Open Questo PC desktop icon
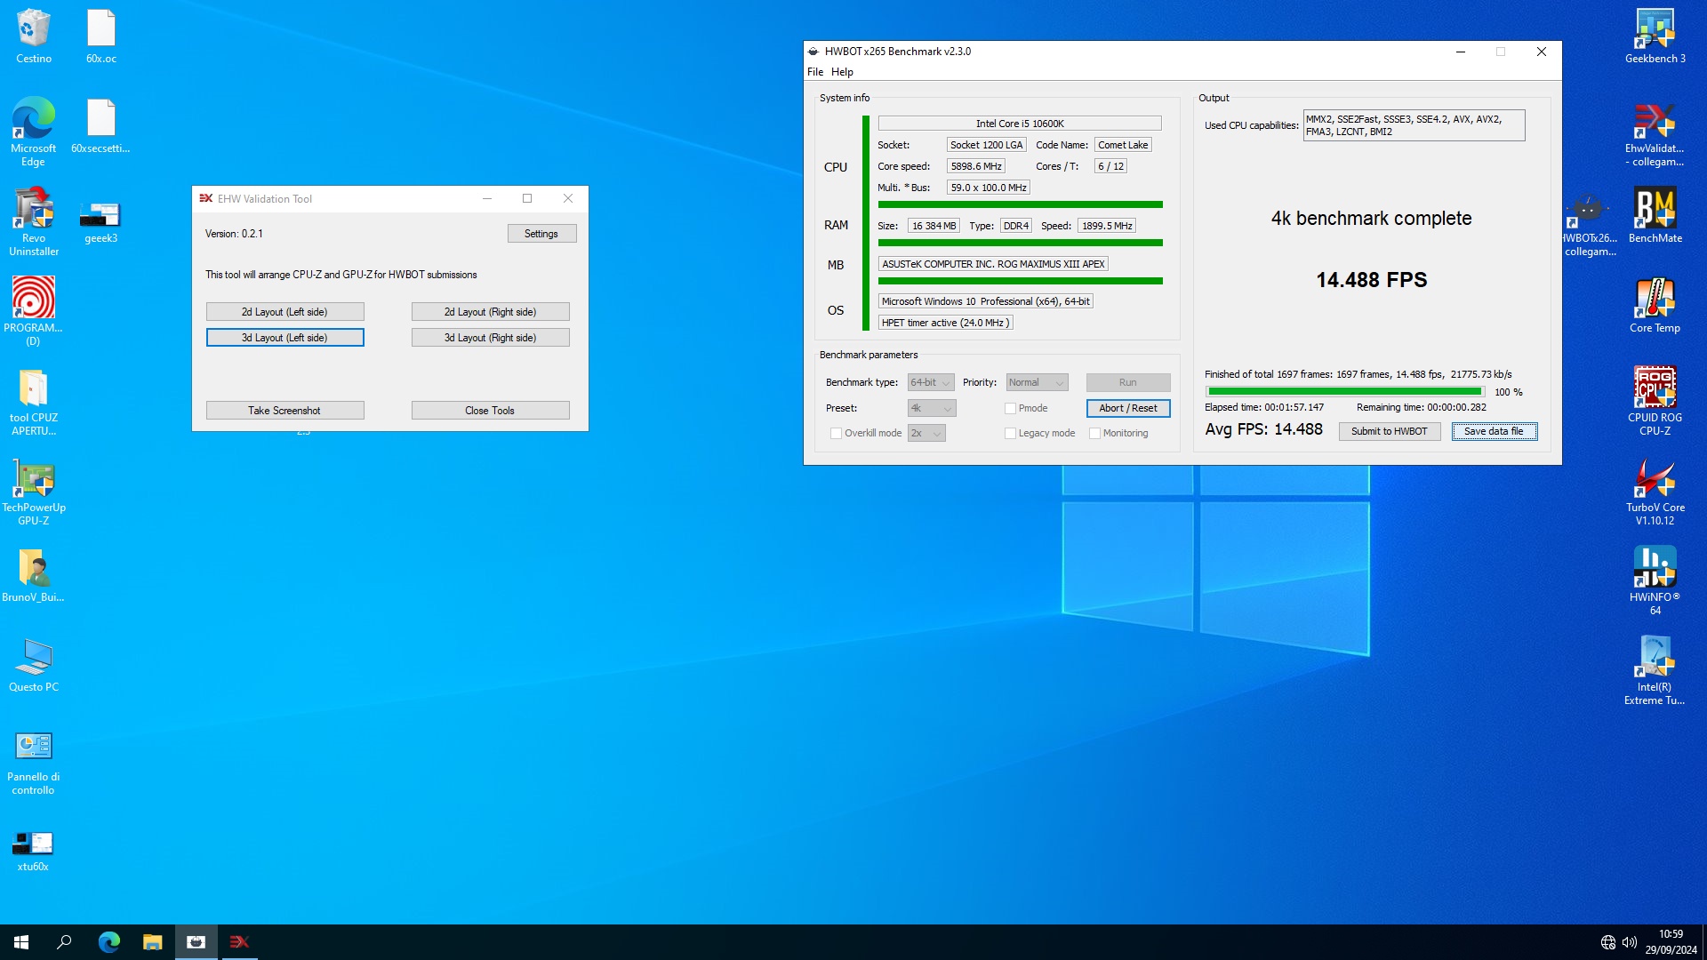Image resolution: width=1707 pixels, height=960 pixels. [x=34, y=664]
